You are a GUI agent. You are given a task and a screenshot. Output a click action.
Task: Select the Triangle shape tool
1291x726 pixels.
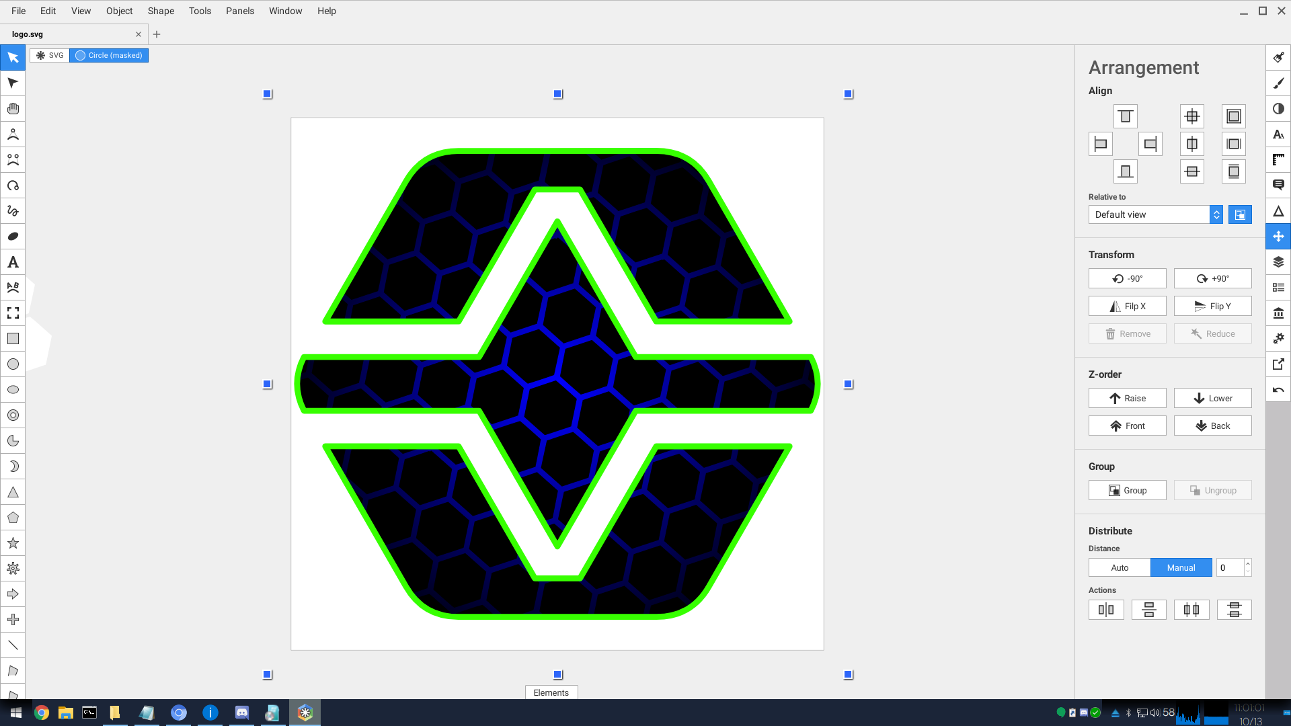coord(13,492)
